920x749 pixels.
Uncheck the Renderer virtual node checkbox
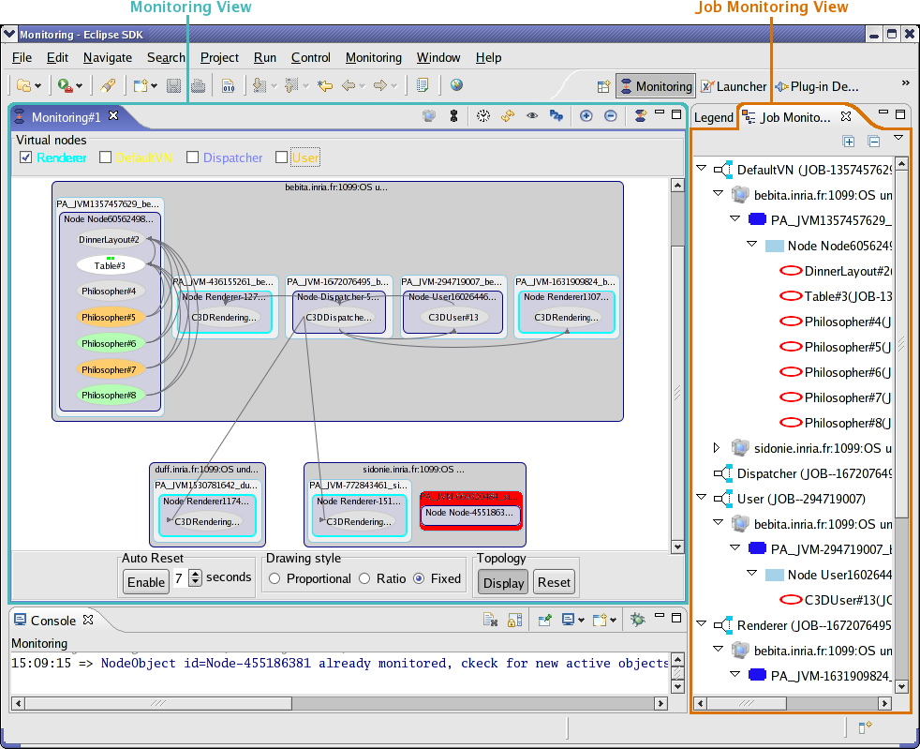pyautogui.click(x=26, y=157)
